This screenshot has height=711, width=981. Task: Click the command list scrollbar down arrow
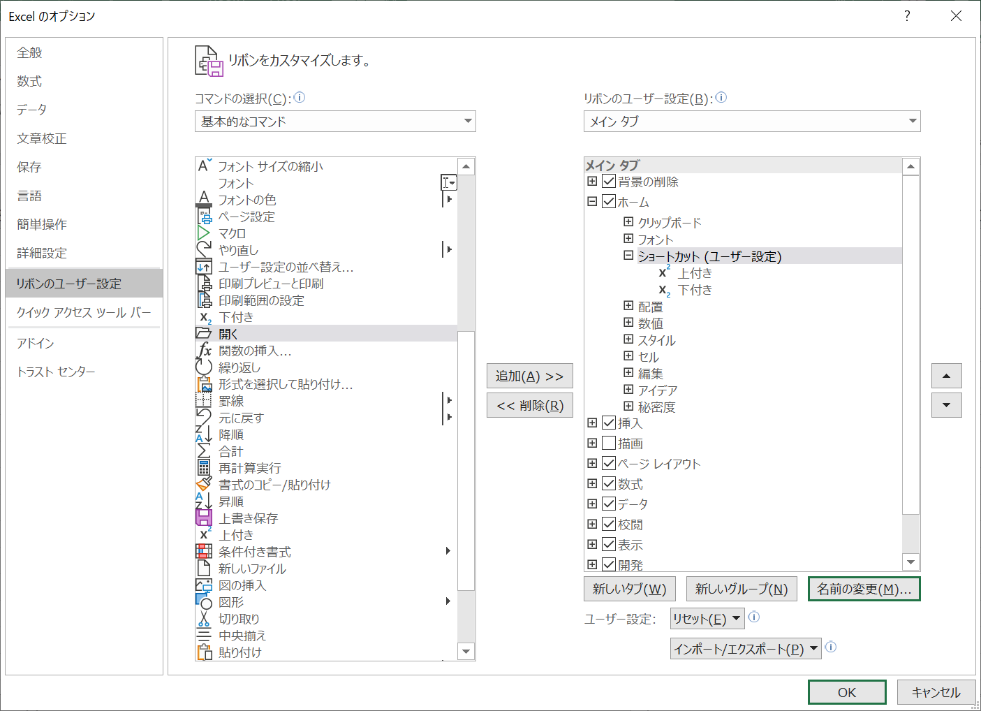coord(466,651)
